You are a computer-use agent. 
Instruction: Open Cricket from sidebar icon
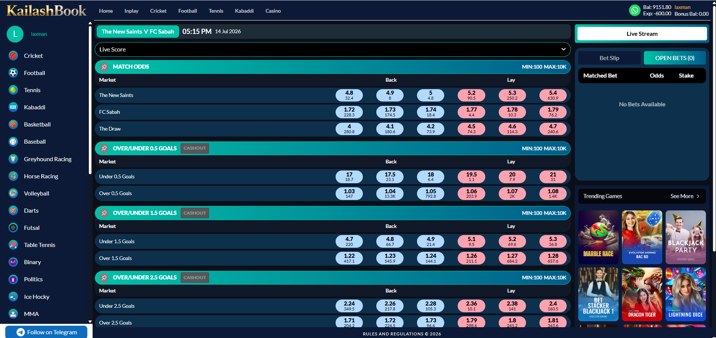point(13,56)
